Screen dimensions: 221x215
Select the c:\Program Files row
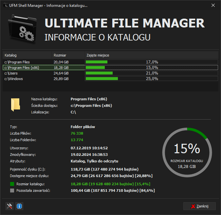110,62
